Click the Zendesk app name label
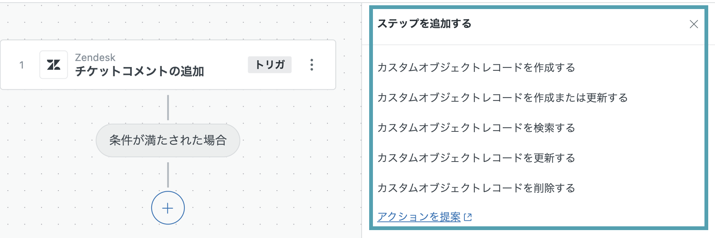 click(95, 58)
